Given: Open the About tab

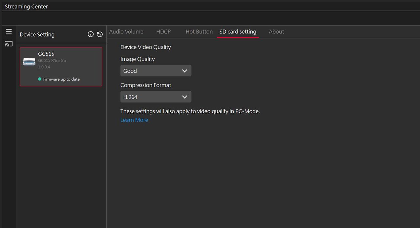Looking at the screenshot, I should [276, 32].
